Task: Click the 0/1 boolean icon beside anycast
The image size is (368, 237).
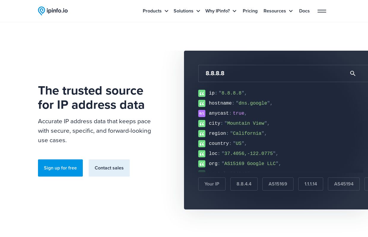Action: [x=202, y=113]
